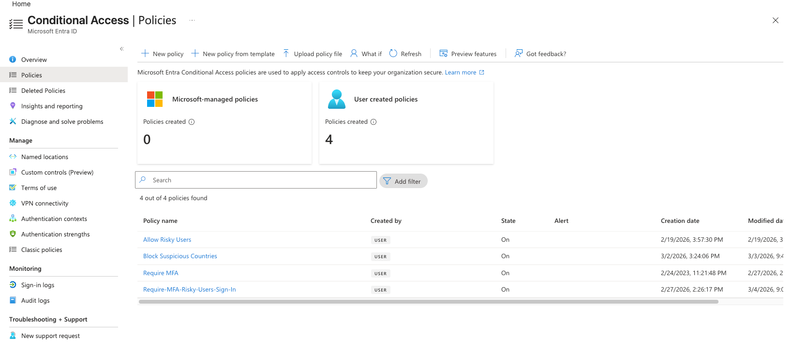The width and height of the screenshot is (793, 352).
Task: Click the Named locations icon
Action: click(13, 157)
